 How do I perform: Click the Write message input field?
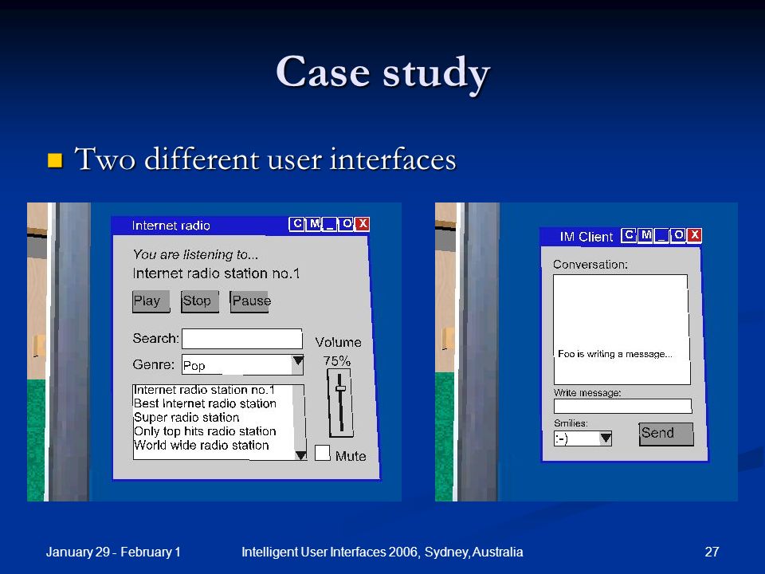click(x=622, y=406)
